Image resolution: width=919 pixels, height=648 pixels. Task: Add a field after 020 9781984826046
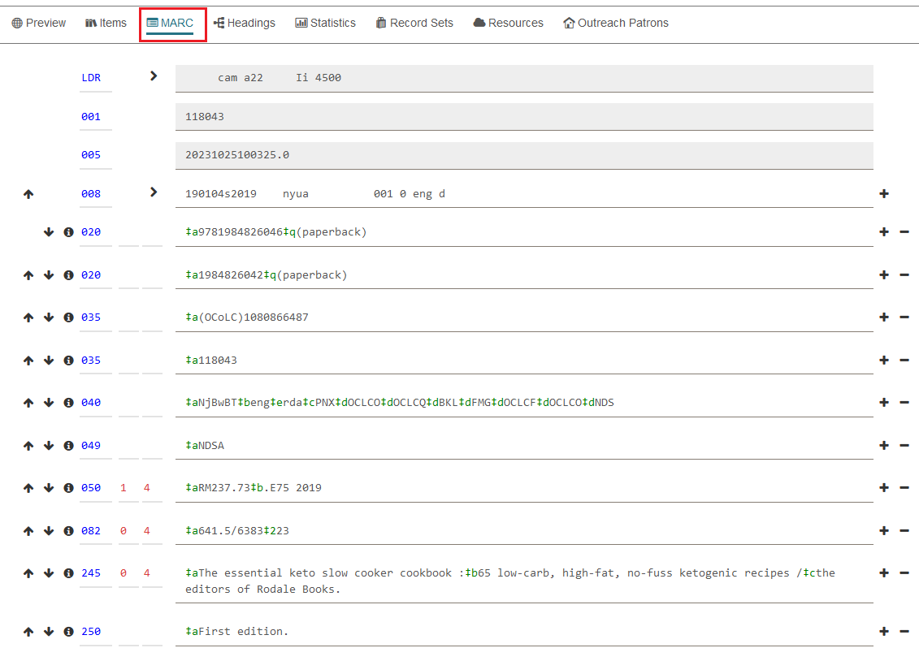click(x=884, y=232)
